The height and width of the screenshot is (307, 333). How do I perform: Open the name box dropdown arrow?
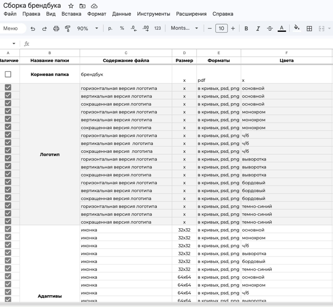tap(14, 44)
